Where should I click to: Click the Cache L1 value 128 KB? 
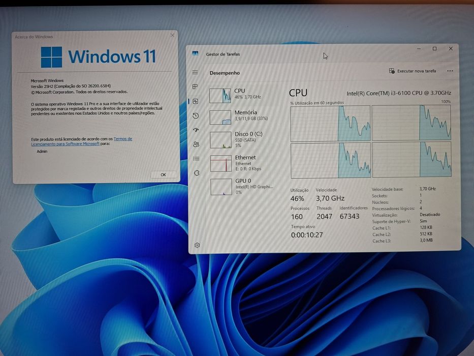(426, 227)
